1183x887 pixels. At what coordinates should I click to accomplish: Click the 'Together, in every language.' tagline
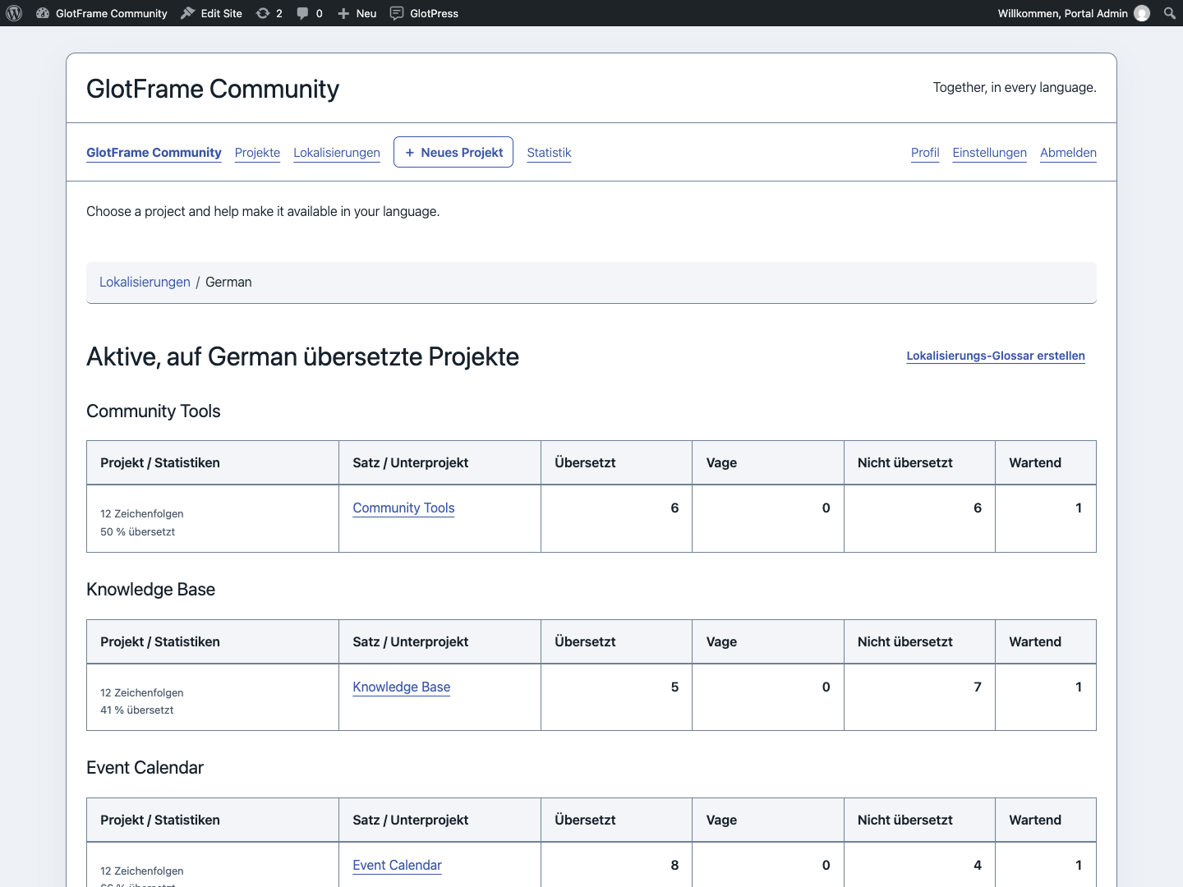point(1015,87)
